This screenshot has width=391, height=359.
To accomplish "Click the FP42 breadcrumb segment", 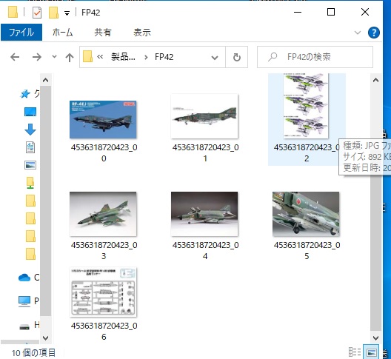I will tap(164, 57).
